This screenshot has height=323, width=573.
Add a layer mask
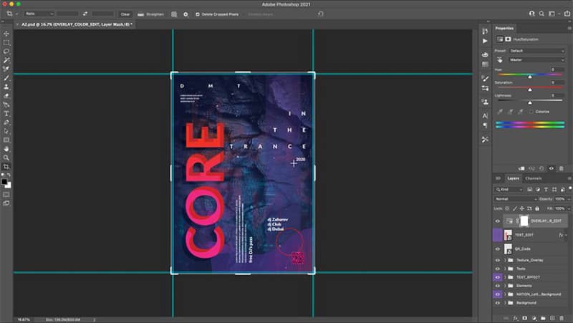point(525,318)
